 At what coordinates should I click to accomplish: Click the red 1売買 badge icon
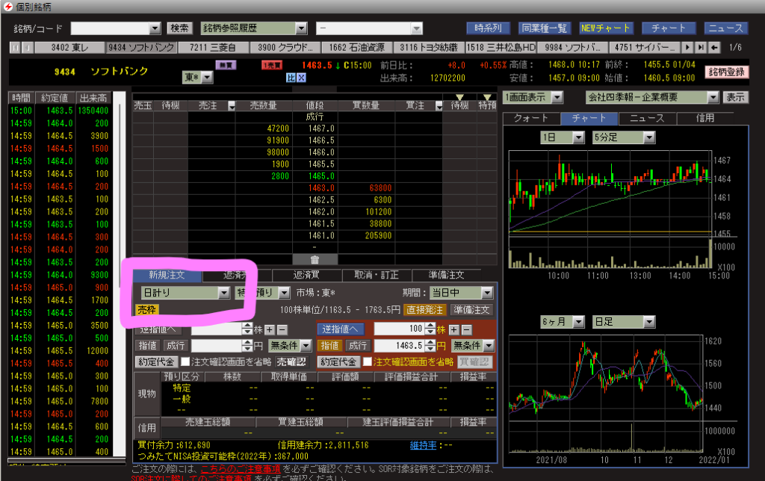pyautogui.click(x=272, y=65)
